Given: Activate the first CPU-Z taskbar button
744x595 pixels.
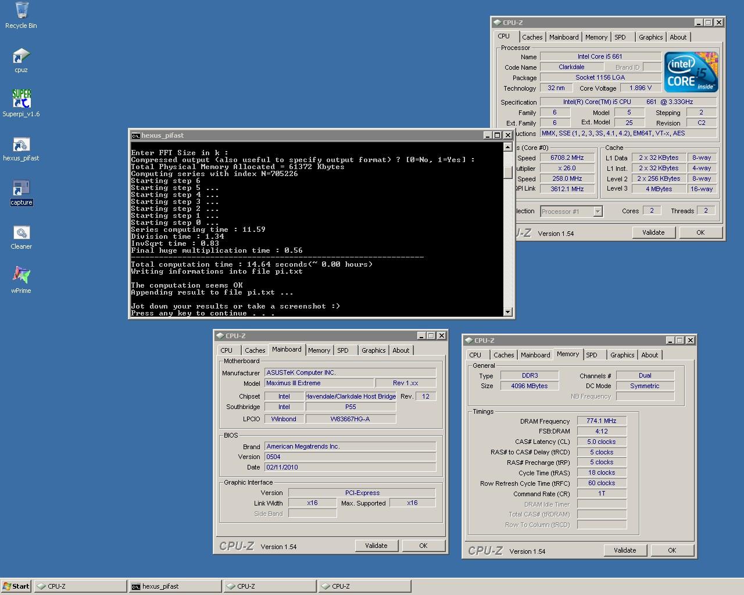Looking at the screenshot, I should tap(80, 586).
